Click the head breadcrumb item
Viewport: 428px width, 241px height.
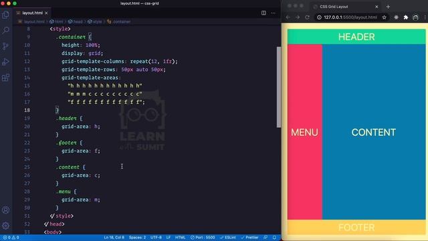76,21
